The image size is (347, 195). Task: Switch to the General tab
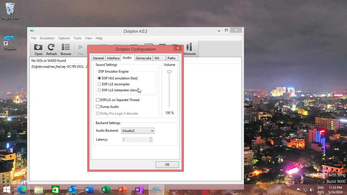coord(98,58)
